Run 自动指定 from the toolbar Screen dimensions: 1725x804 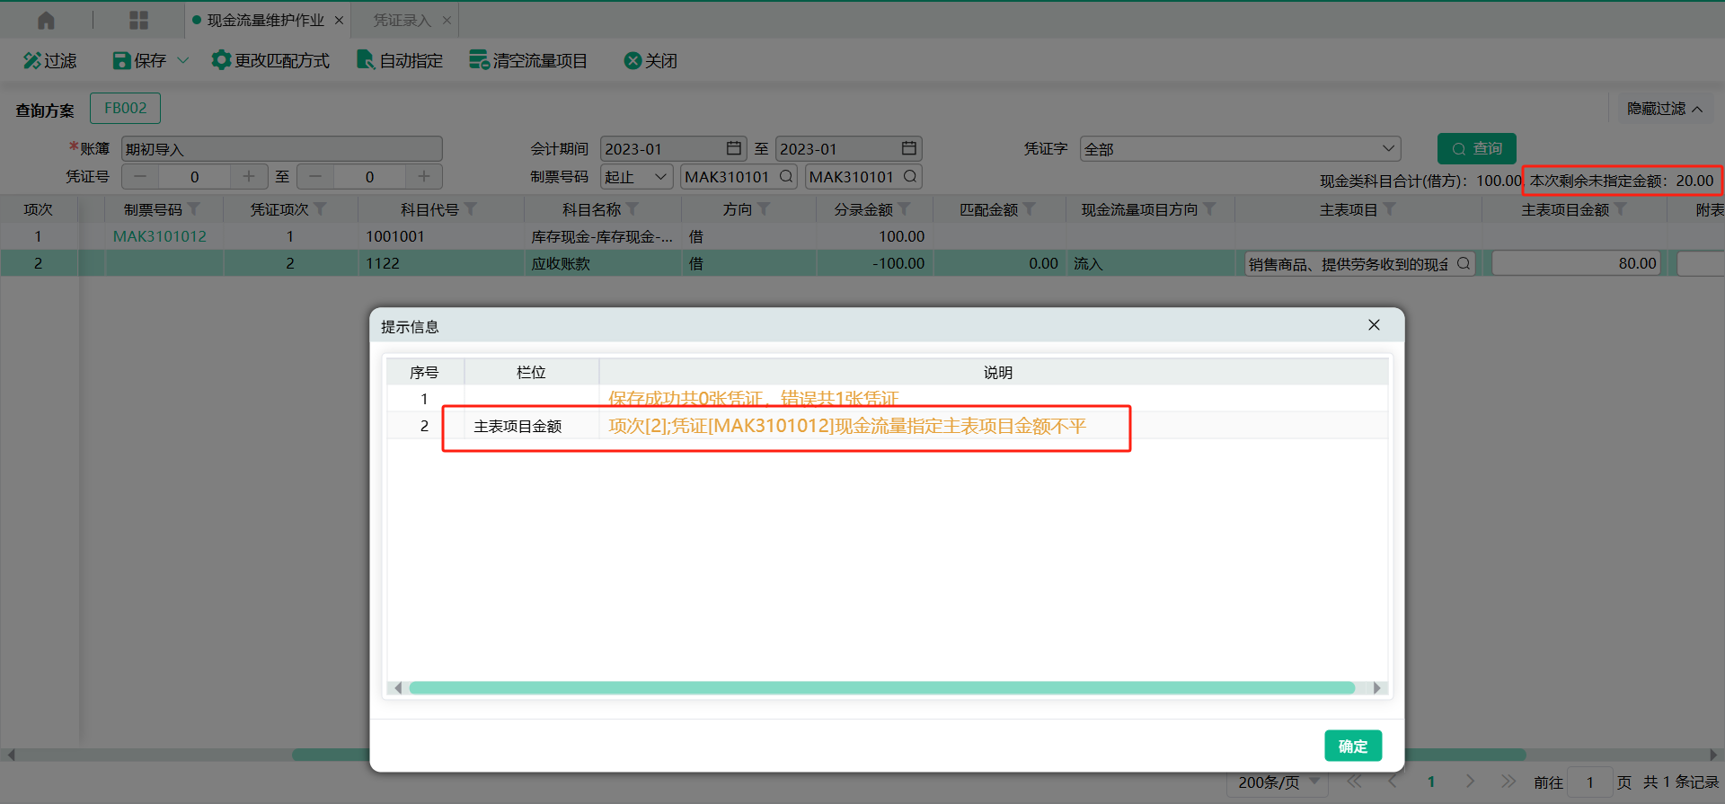click(400, 60)
